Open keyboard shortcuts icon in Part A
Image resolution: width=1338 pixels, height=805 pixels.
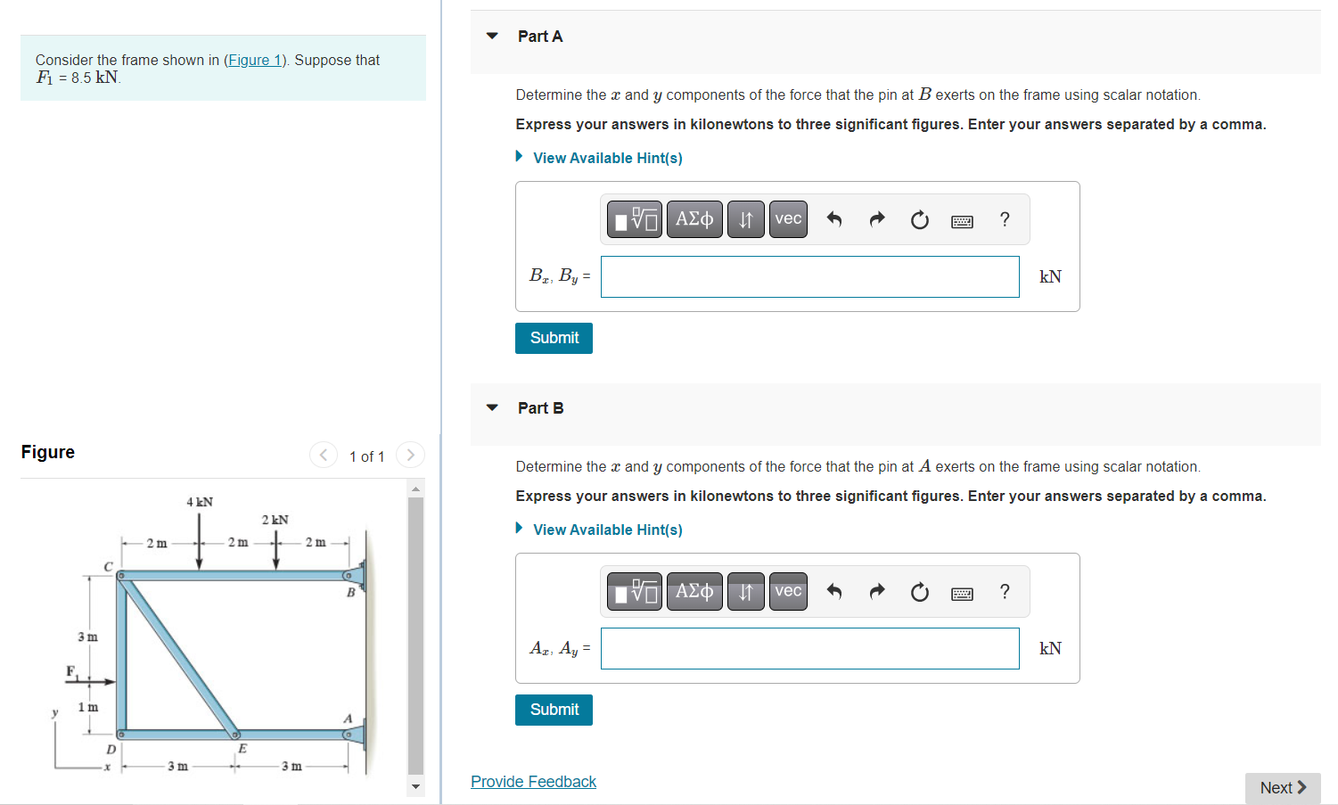click(963, 221)
